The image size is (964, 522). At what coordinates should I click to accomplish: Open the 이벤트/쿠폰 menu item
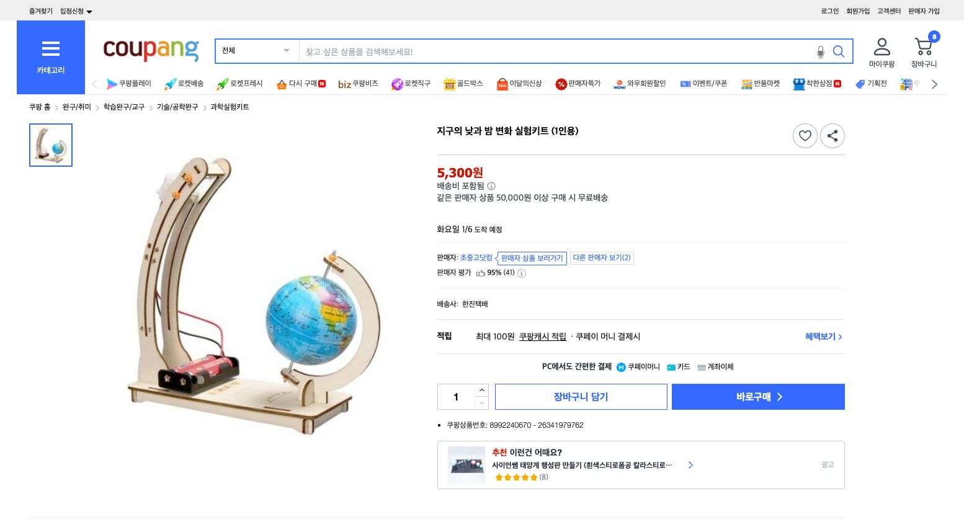pos(704,84)
